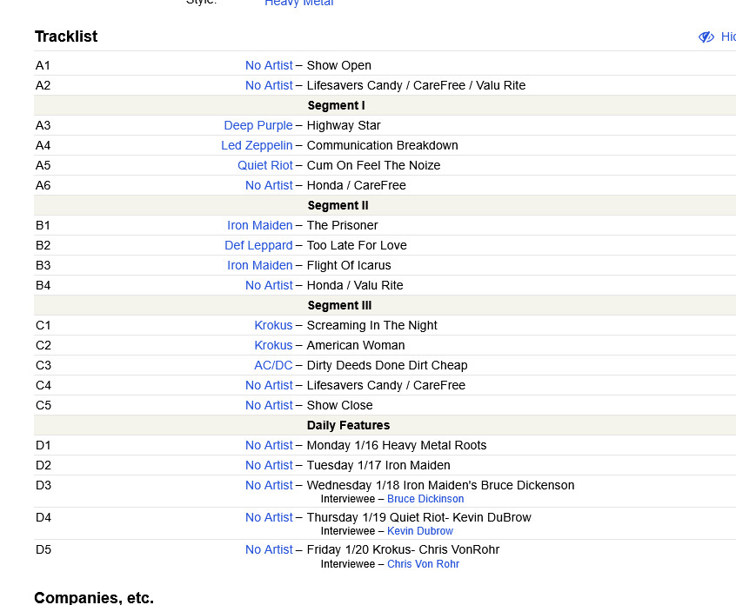This screenshot has height=605, width=736.
Task: Click track position B1
Action: [43, 226]
